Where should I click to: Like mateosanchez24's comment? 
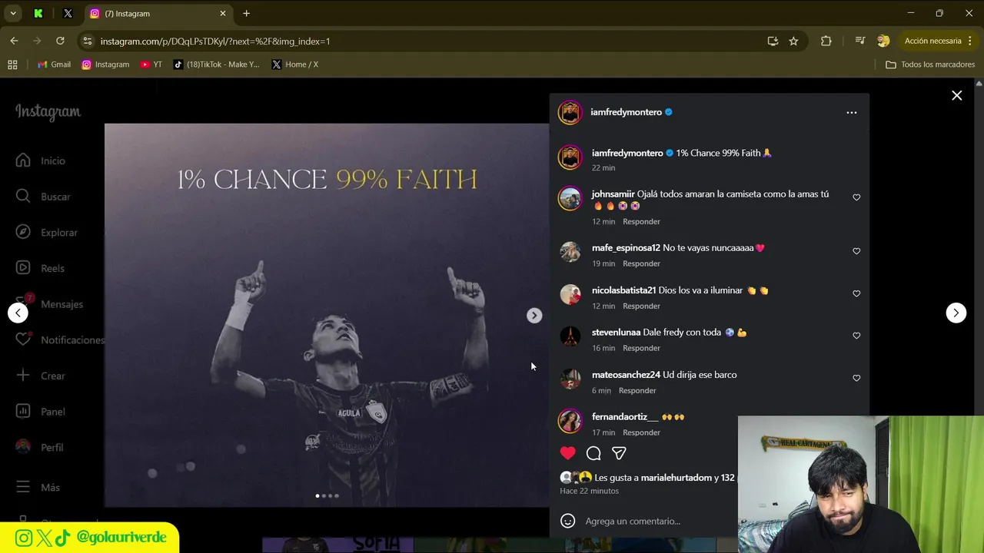coord(856,378)
